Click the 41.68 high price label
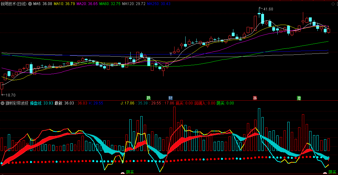The height and width of the screenshot is (175, 338). [x=268, y=9]
